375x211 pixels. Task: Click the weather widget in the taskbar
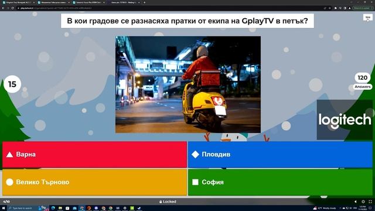325,208
